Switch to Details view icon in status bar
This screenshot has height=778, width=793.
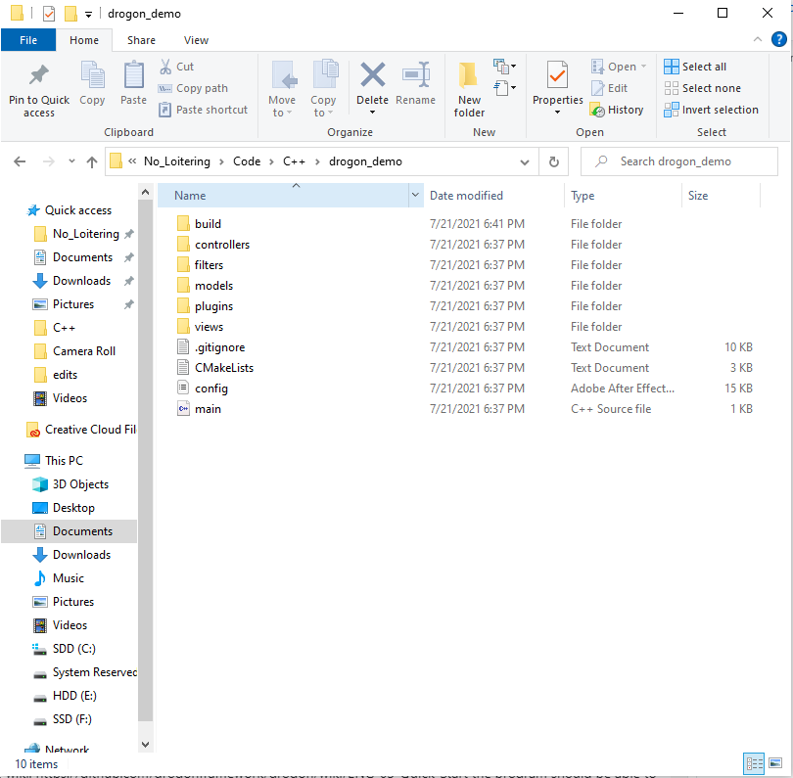[x=754, y=763]
